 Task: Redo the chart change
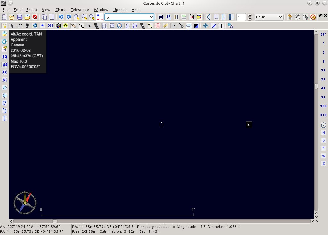point(69,17)
